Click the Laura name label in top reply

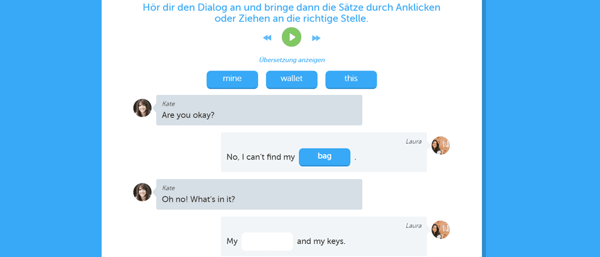tap(414, 141)
